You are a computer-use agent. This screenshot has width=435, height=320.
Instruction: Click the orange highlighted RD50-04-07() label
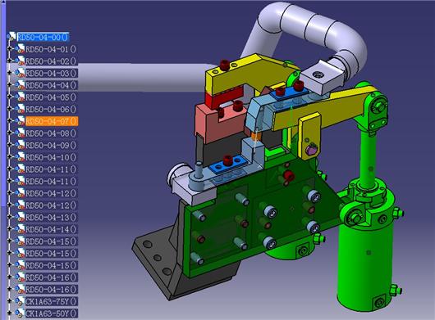pyautogui.click(x=52, y=121)
